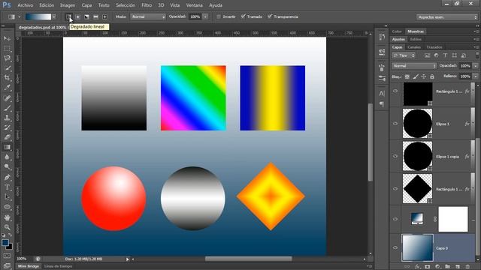The height and width of the screenshot is (270, 481).
Task: Open the Edición menu
Action: (x=47, y=5)
